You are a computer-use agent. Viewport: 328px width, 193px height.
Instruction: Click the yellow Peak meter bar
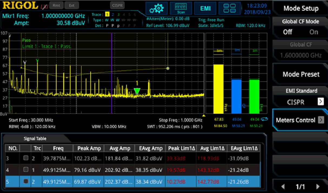pos(218,89)
